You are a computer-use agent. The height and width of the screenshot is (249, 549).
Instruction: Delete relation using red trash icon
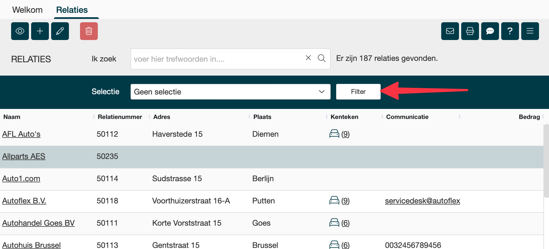tap(89, 31)
